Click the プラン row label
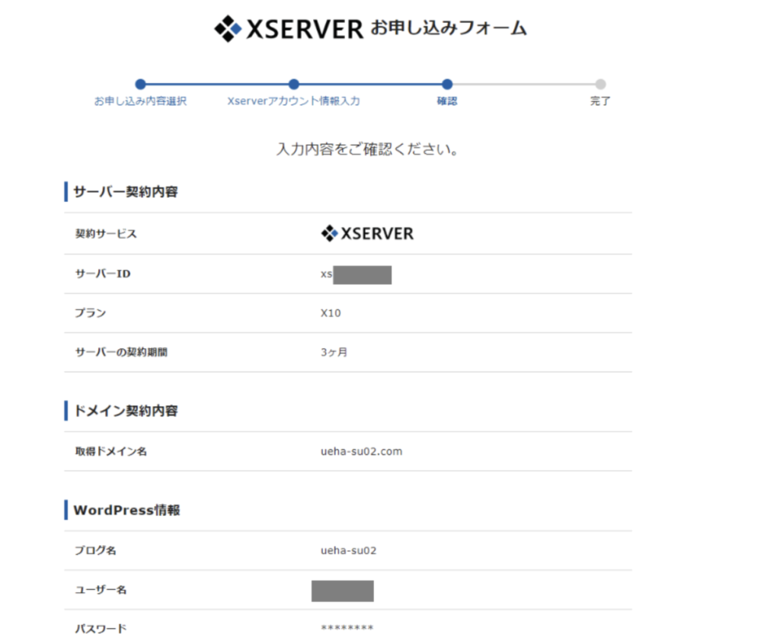This screenshot has height=644, width=780. click(90, 313)
